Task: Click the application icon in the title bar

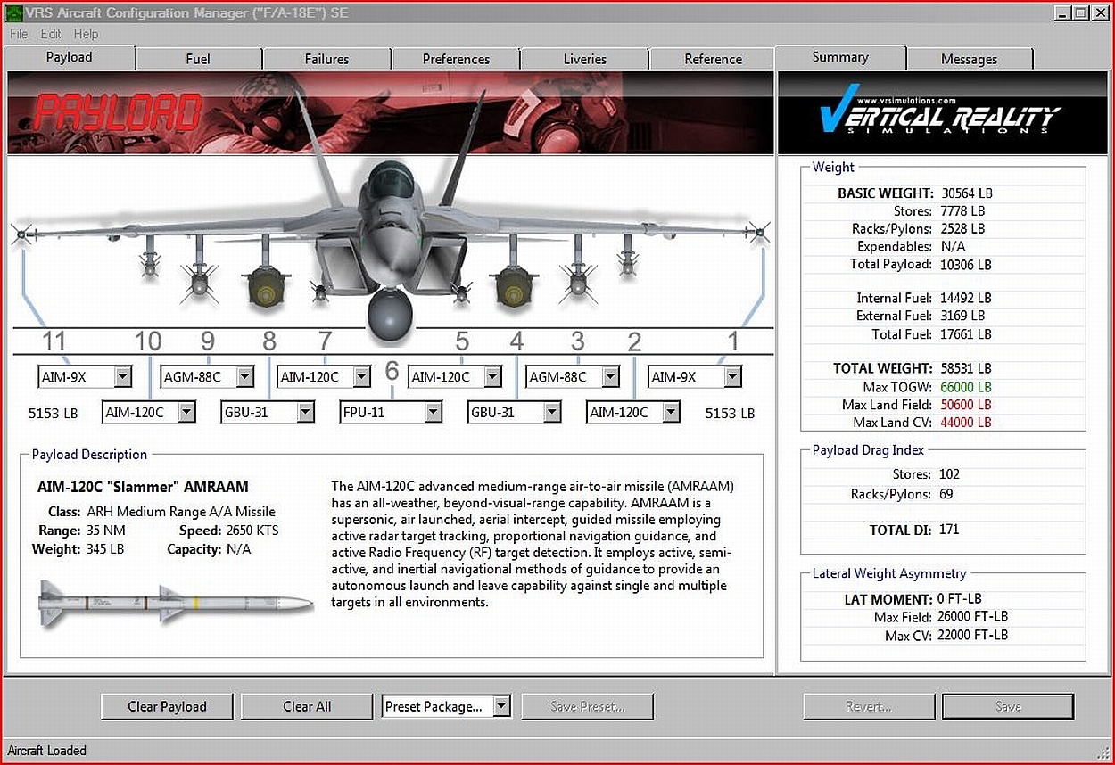Action: click(13, 12)
